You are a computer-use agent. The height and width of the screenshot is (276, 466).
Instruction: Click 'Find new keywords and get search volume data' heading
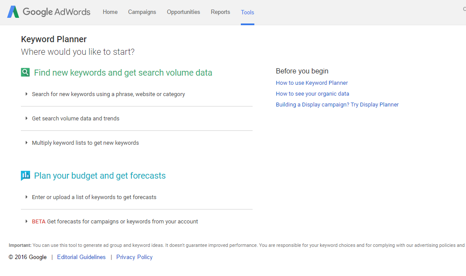[123, 73]
